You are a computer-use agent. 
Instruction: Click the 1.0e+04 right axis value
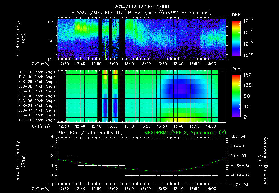tap(238, 137)
